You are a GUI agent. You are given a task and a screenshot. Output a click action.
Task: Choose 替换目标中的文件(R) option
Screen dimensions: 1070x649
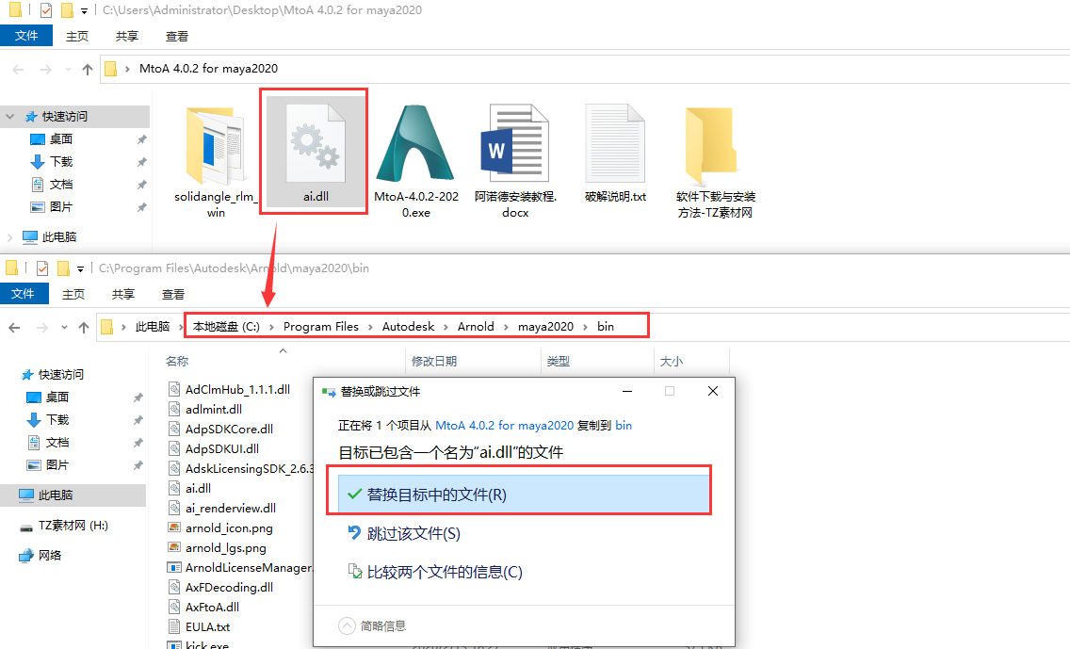(x=524, y=495)
